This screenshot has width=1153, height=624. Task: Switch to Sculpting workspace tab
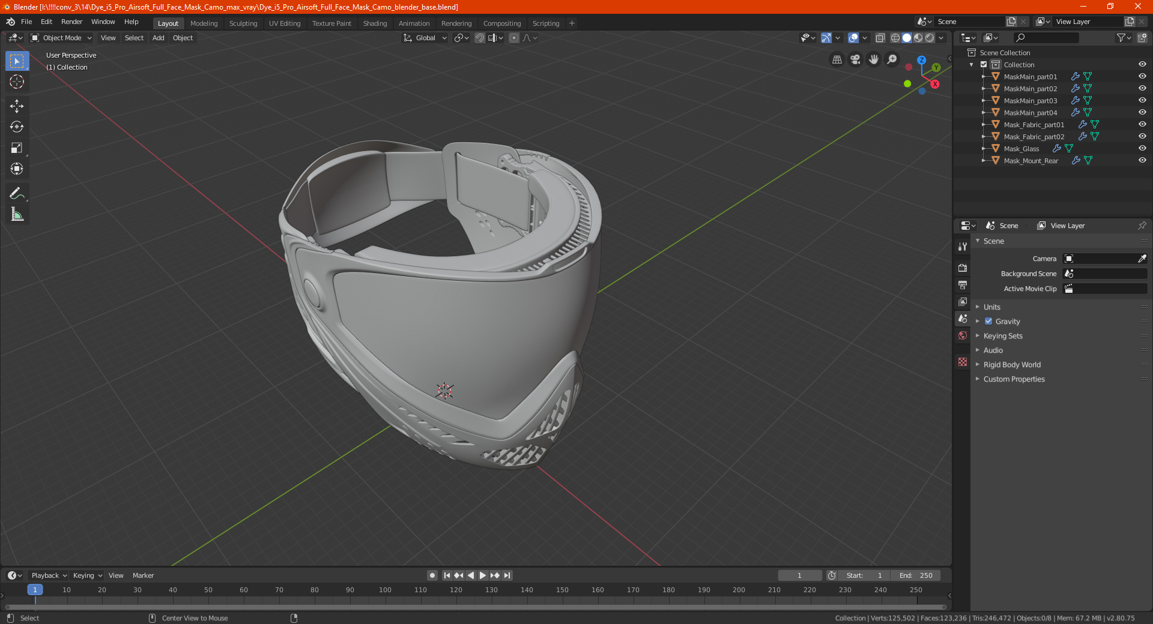[243, 23]
